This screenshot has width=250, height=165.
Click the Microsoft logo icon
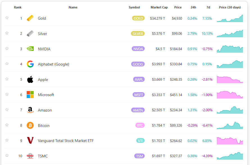pyautogui.click(x=30, y=95)
